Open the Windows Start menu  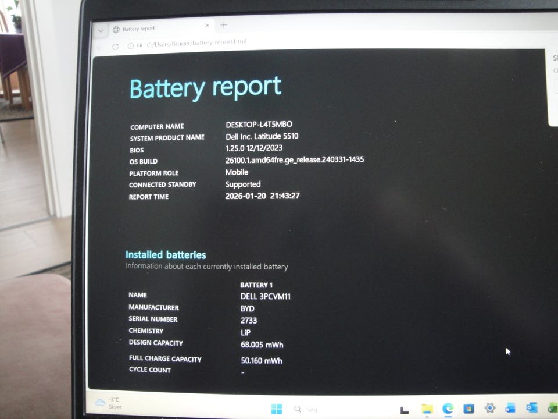click(x=277, y=409)
